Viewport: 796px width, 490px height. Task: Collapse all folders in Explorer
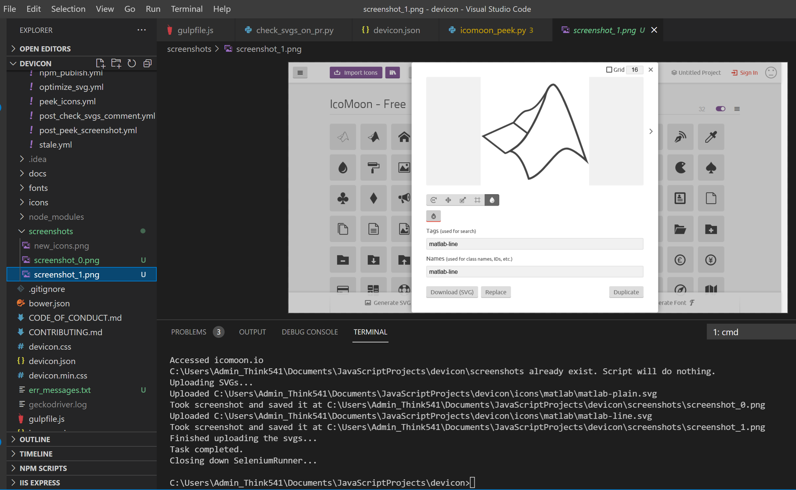[148, 63]
